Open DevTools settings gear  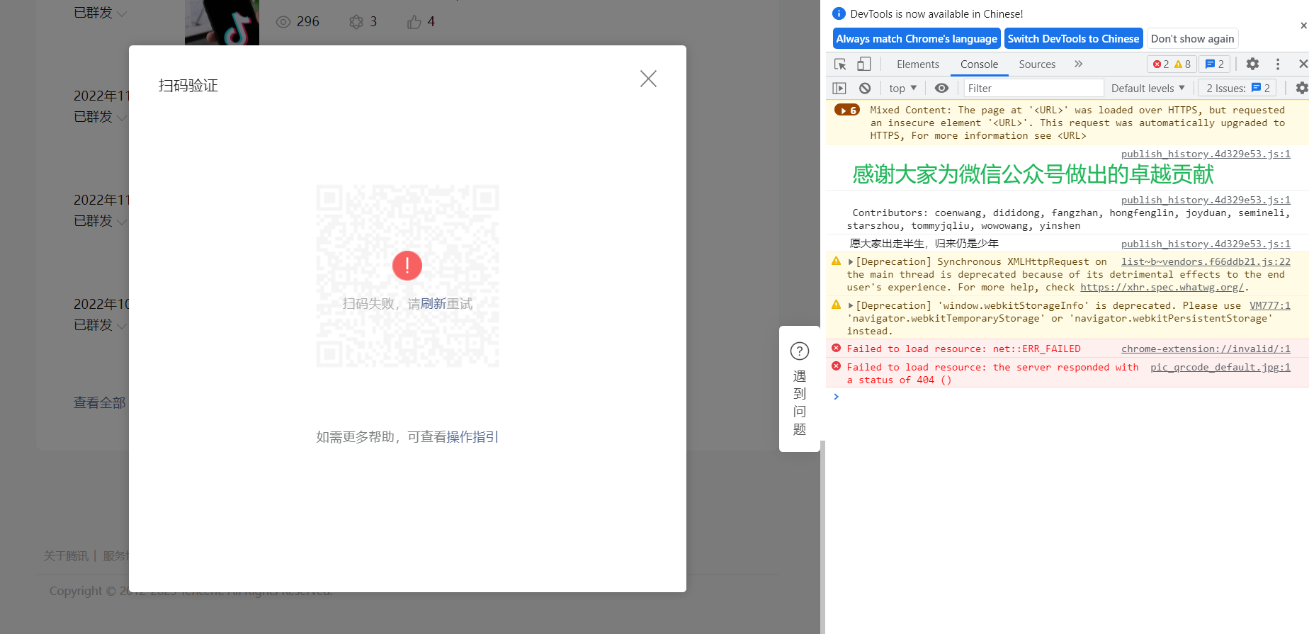1252,64
